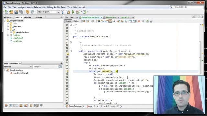
Task: Click the Undo arrow in main toolbar
Action: (27, 12)
